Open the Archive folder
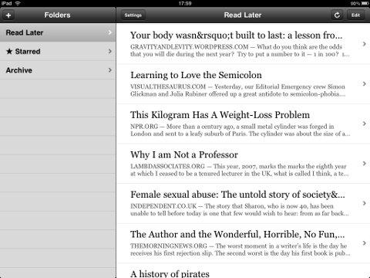Screen dimensions: 370x278 click(58, 70)
